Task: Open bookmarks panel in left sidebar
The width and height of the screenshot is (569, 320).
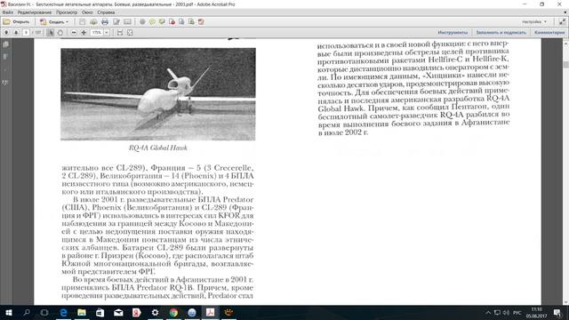Action: pos(5,57)
